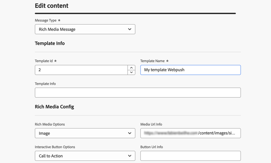Click the Rich Media Options label
The width and height of the screenshot is (271, 163).
point(50,124)
